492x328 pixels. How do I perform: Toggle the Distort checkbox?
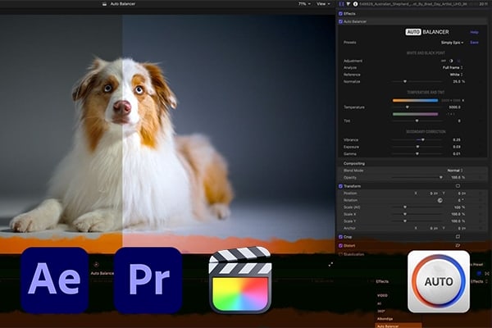tap(340, 246)
